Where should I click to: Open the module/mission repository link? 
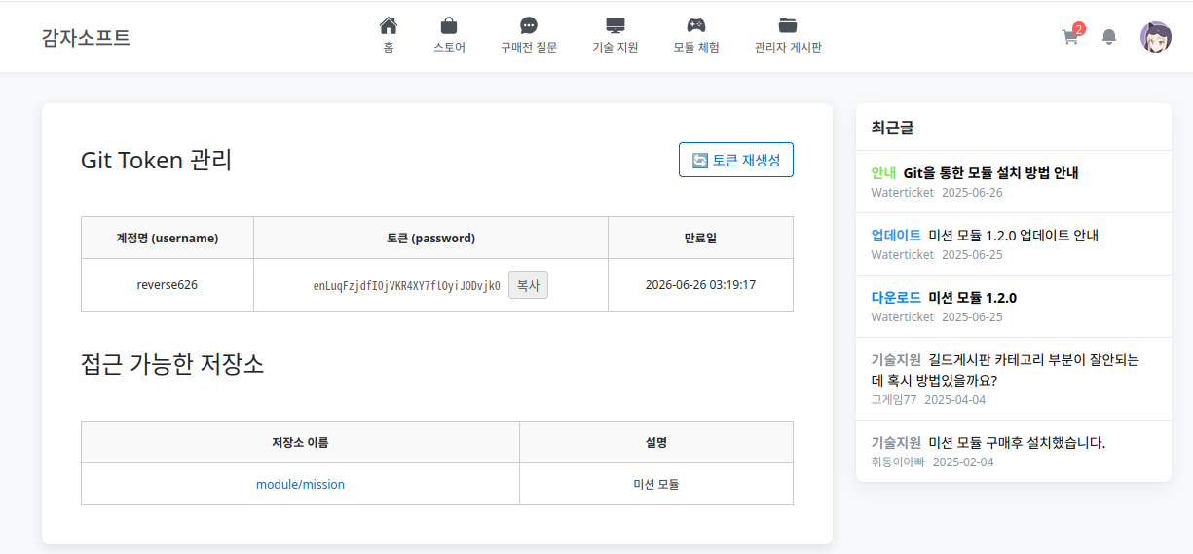[x=300, y=484]
